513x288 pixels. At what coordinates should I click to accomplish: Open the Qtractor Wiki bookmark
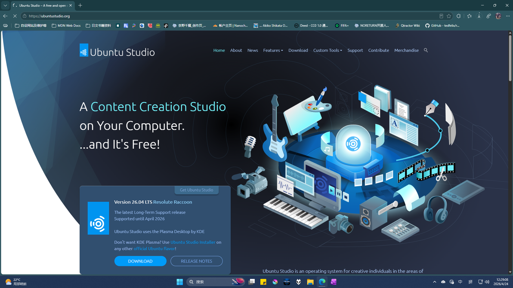click(x=407, y=25)
